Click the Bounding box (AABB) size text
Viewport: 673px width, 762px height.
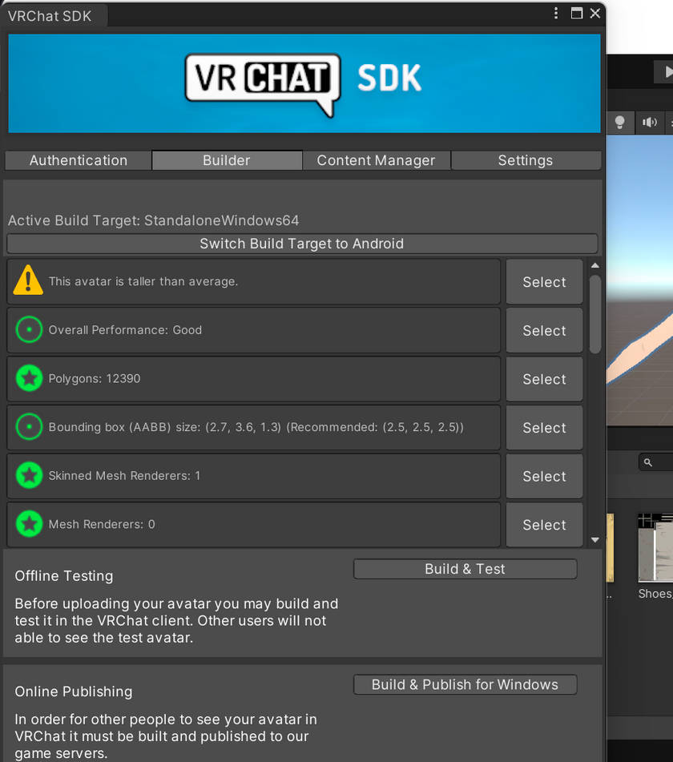click(256, 427)
